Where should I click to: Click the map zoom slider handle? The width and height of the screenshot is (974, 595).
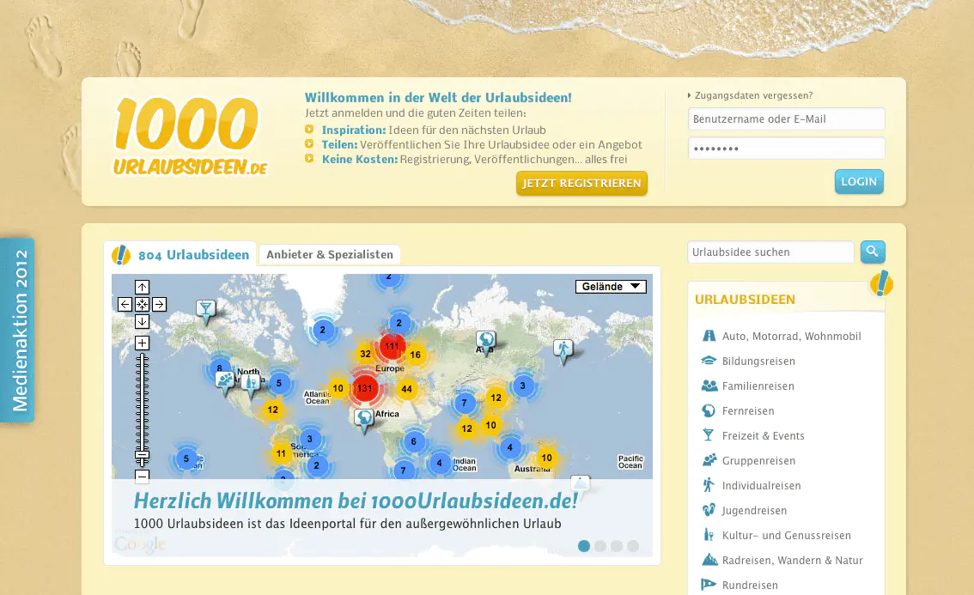142,457
